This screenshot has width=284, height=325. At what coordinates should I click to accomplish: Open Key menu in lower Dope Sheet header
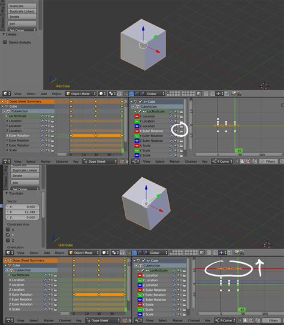(79, 320)
